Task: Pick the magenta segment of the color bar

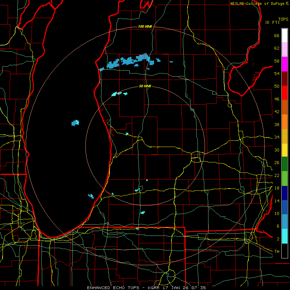Action: (285, 64)
